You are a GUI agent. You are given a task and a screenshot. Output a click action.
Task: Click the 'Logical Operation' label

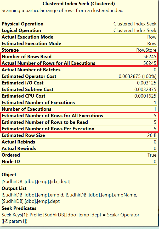[x=21, y=30]
